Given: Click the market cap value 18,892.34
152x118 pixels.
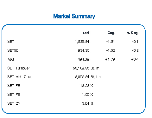Looking at the screenshot, I should click(81, 77).
